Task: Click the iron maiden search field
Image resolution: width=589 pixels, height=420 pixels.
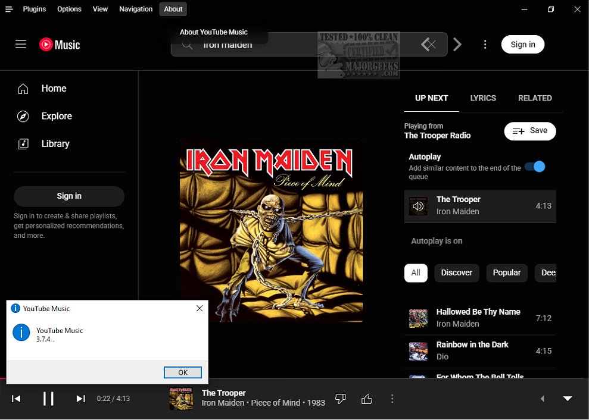Action: tap(308, 45)
